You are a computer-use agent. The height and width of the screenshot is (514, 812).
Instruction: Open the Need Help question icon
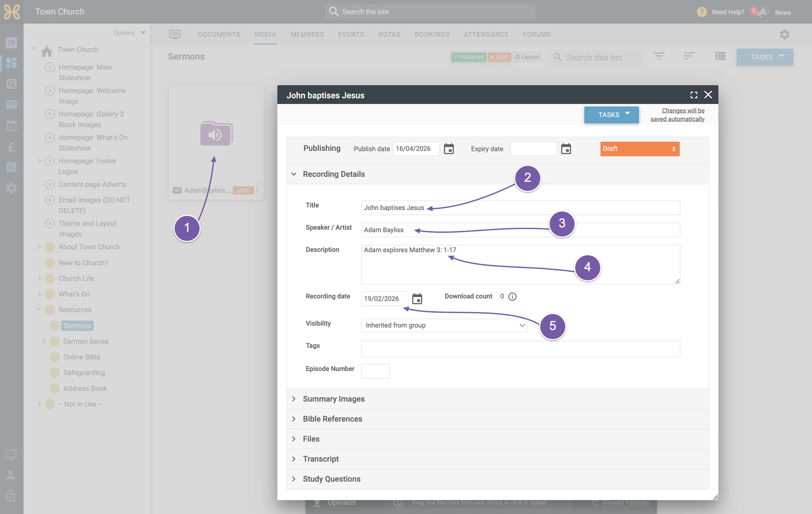[702, 12]
